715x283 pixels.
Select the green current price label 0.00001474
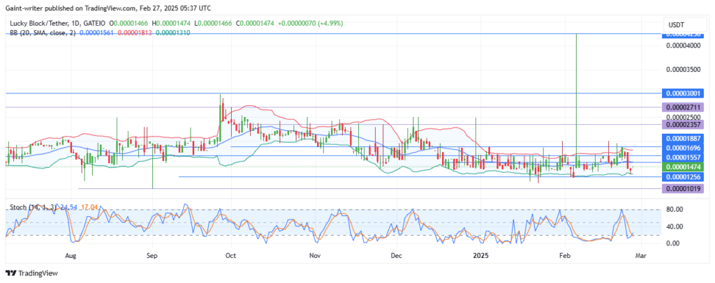682,167
